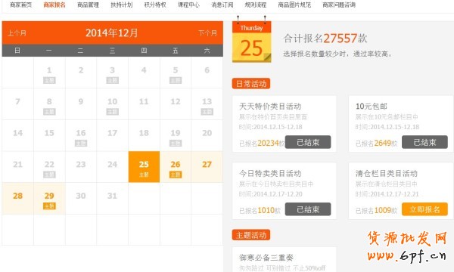This screenshot has width=454, height=272.
Task: Open 商家问题咨询 navigation item
Action: pos(339,5)
